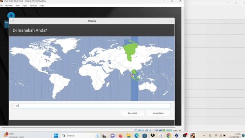Click the microphone tray icon
Screen dimensions: 245x138
click(x=210, y=135)
